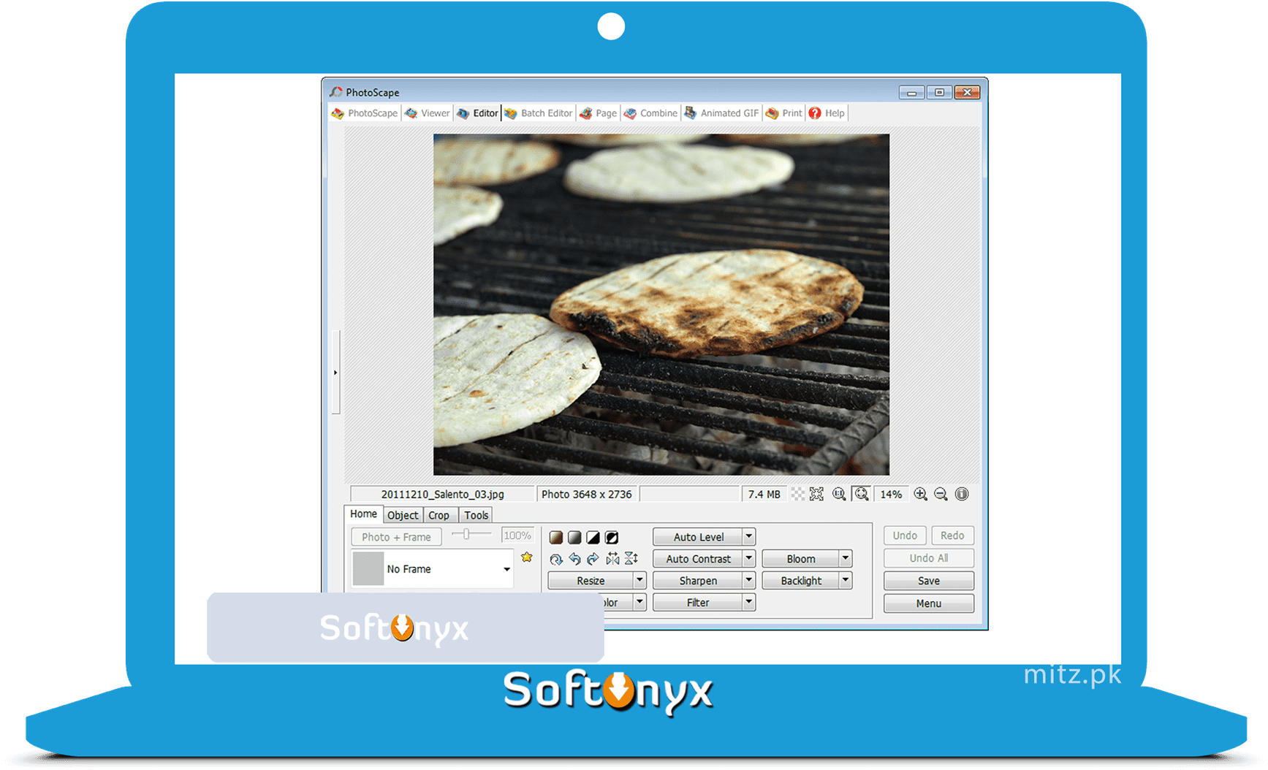Open the Combine tab
Image resolution: width=1268 pixels, height=770 pixels.
click(650, 113)
